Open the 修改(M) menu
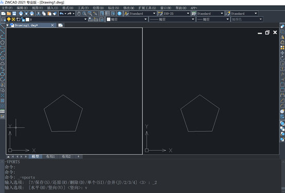 [129, 8]
